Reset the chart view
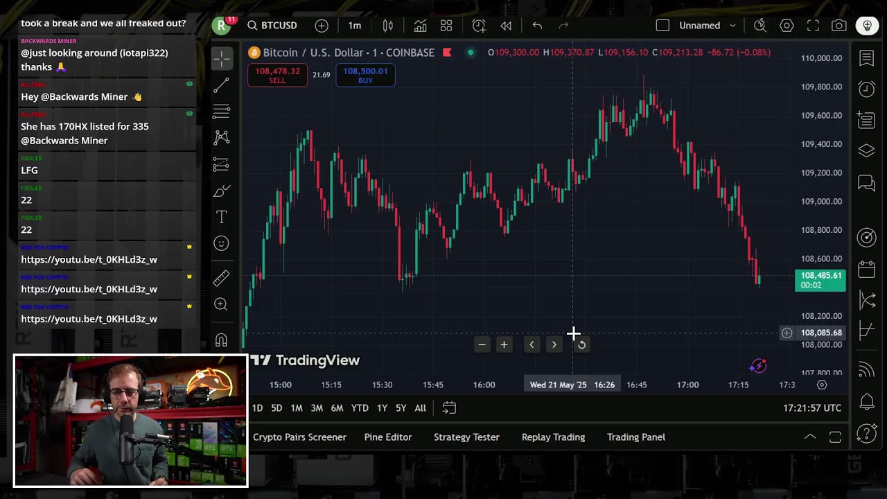887x499 pixels. click(x=581, y=344)
